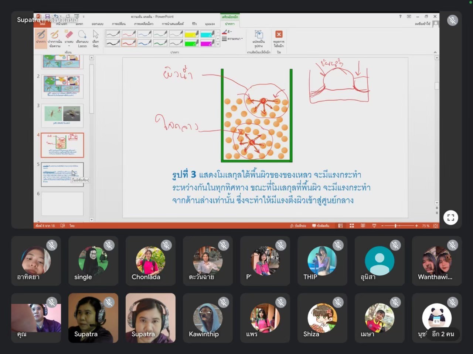Start Slide Show from status bar
The width and height of the screenshot is (473, 354).
click(374, 226)
